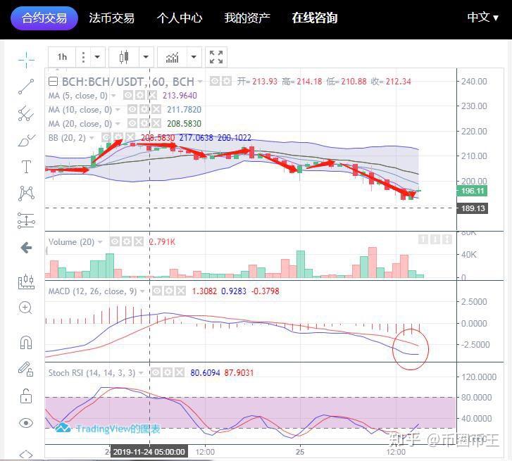The width and height of the screenshot is (512, 461).
Task: Open the 在线咨询 link
Action: pos(314,18)
